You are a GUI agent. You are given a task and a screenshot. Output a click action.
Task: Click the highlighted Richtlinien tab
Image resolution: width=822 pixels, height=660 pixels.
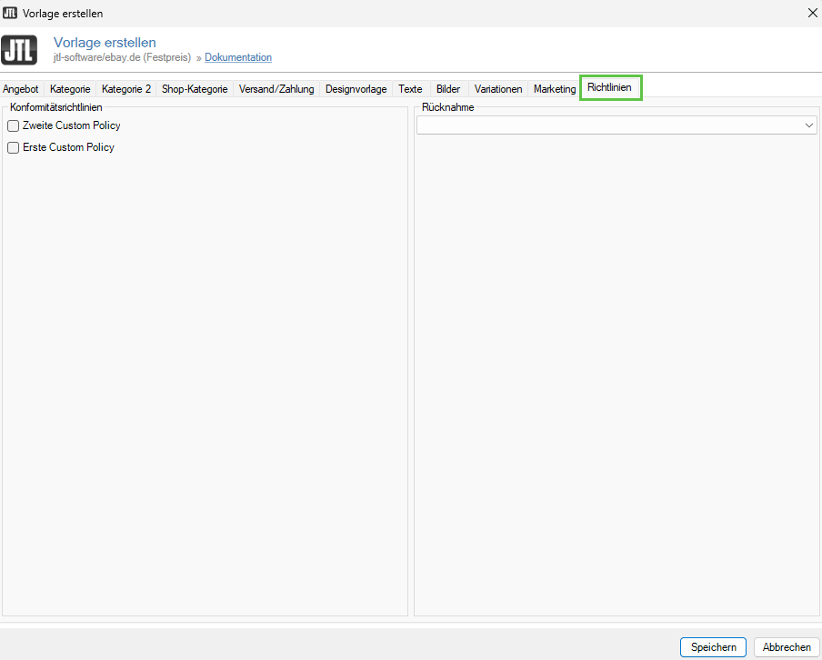[x=611, y=88]
